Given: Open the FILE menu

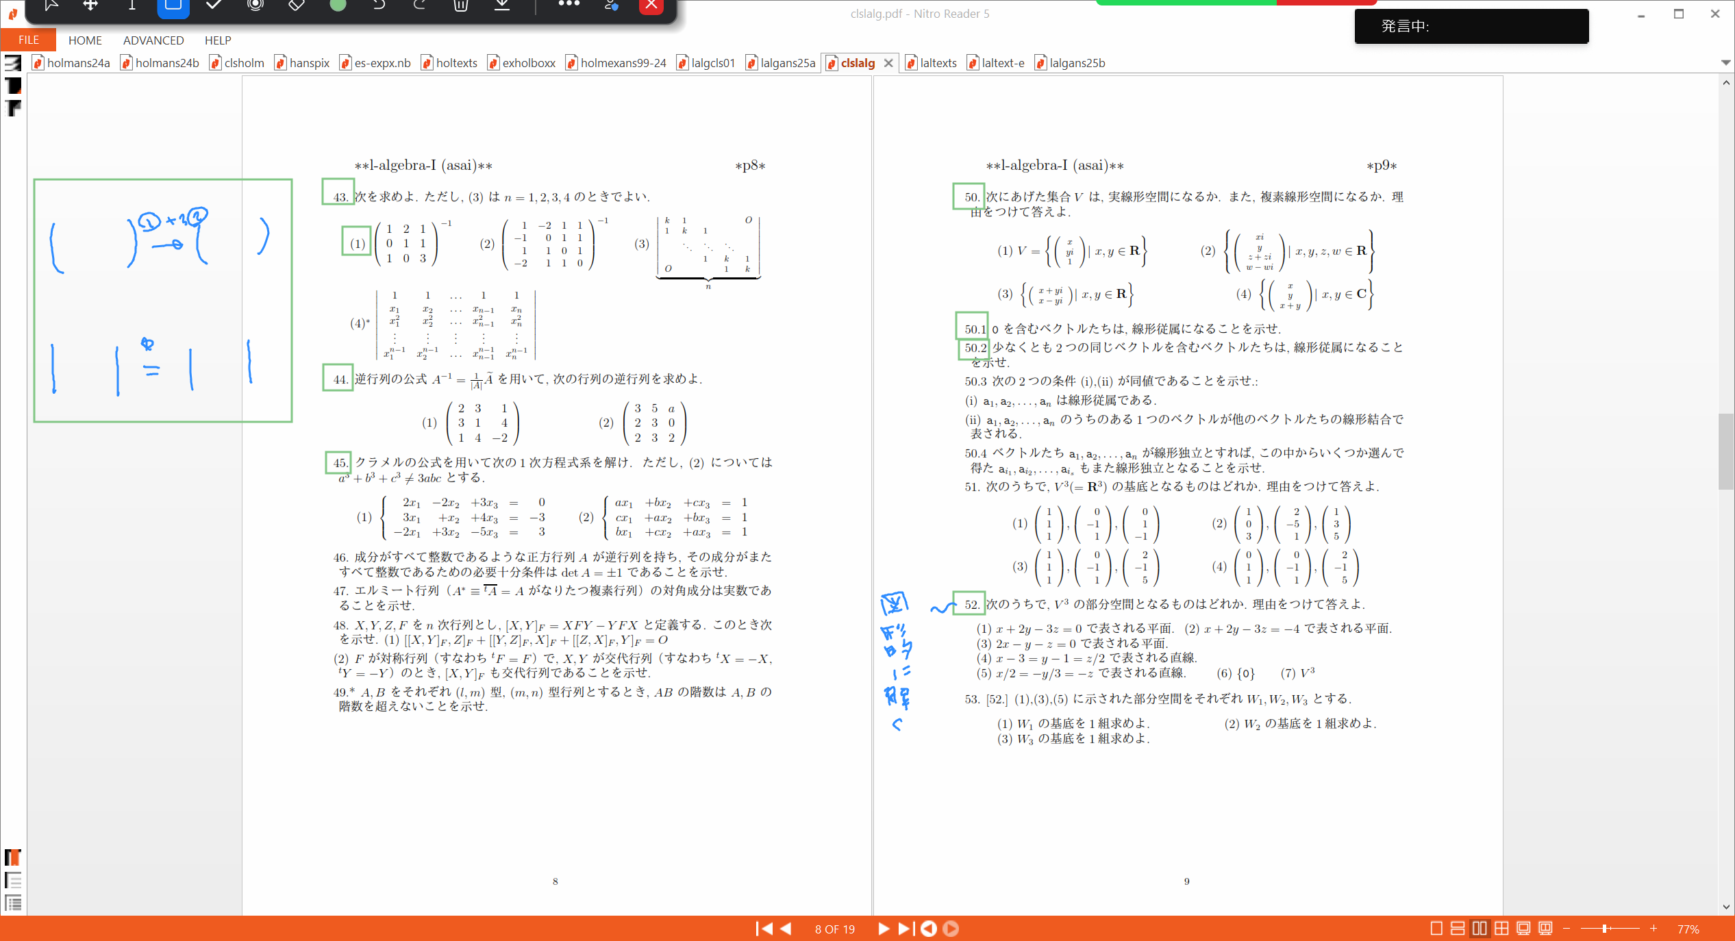Looking at the screenshot, I should (x=29, y=40).
